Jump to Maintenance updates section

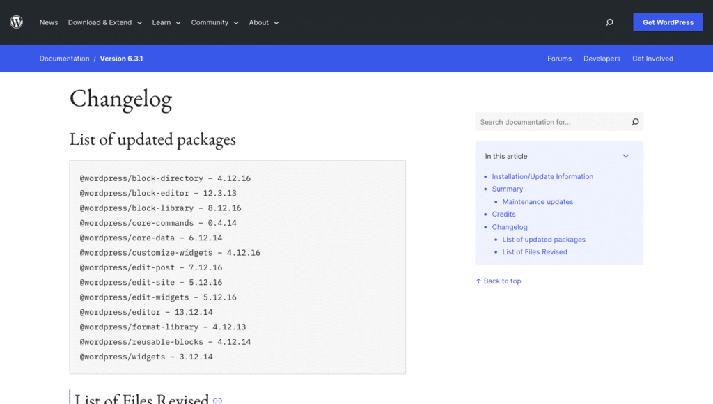pos(538,201)
